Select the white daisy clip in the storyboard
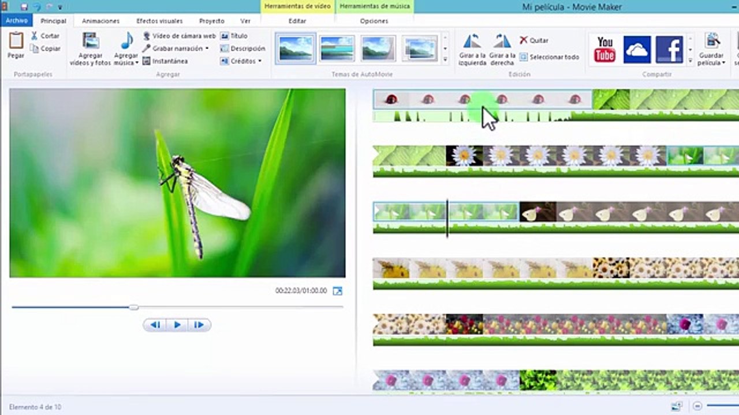The height and width of the screenshot is (415, 739). tap(557, 155)
